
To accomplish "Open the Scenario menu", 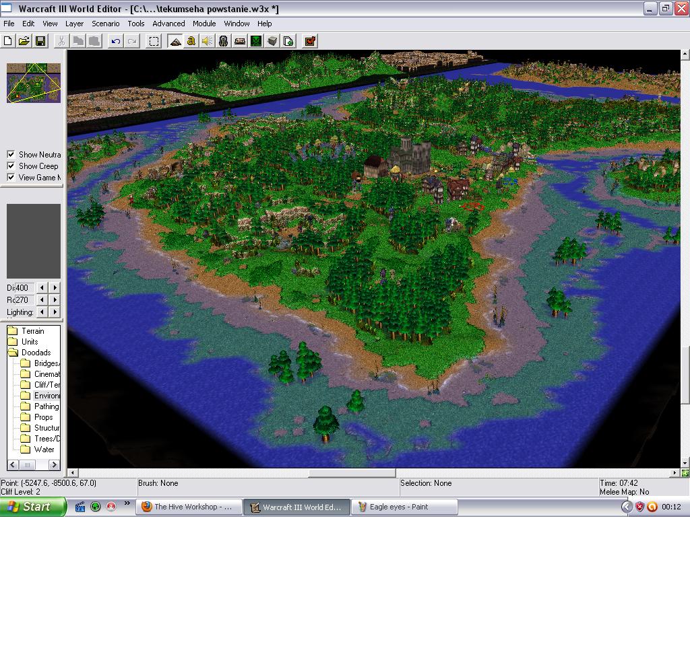I will [106, 24].
